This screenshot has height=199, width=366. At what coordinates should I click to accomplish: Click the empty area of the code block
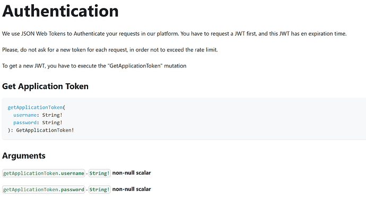pos(222,119)
